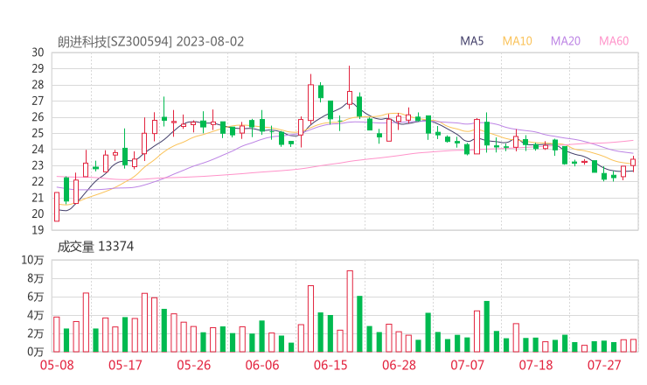The width and height of the screenshot is (647, 385).
Task: Click the MA60 legend label
Action: point(614,41)
